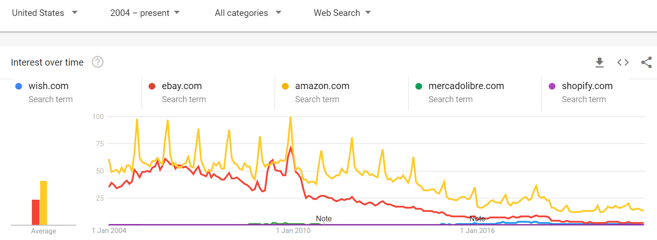Click the red ebay.com color dot
Screen dimensions: 657x240
pyautogui.click(x=152, y=86)
